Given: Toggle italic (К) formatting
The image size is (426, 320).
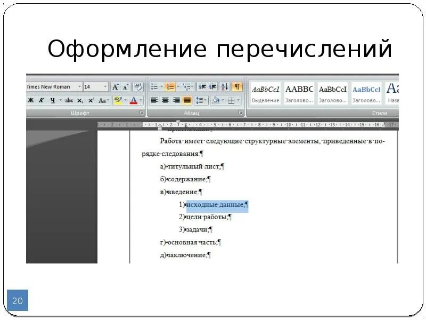Looking at the screenshot, I should coord(42,100).
